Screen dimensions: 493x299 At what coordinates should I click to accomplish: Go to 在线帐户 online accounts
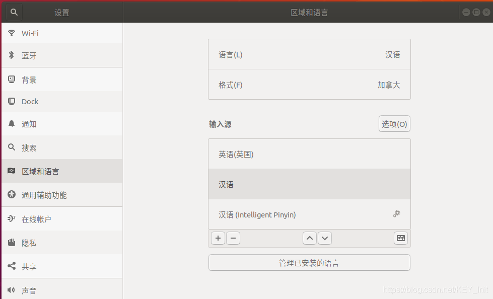[62, 219]
